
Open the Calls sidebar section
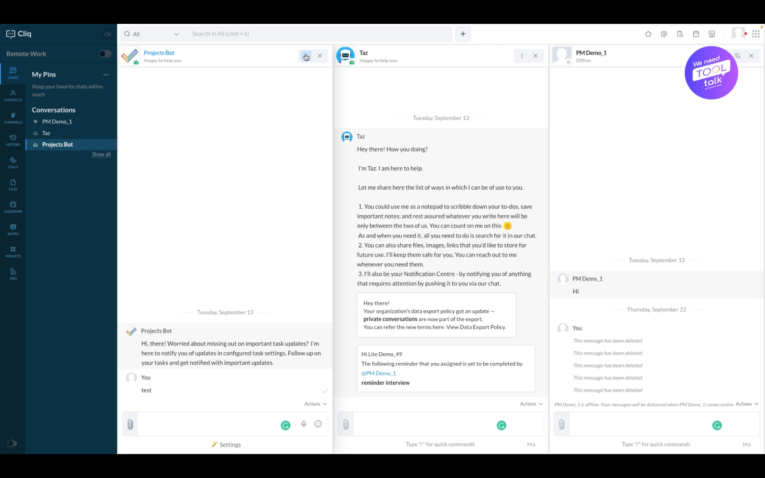point(13,163)
